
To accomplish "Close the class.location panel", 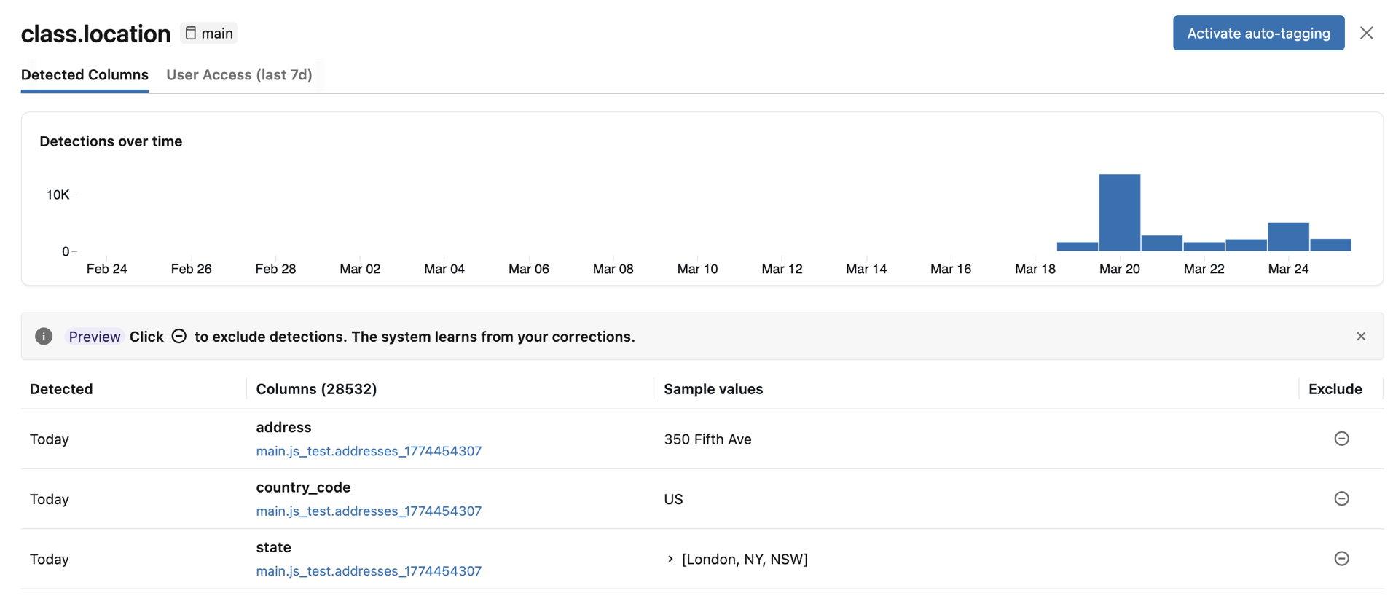I will [x=1366, y=33].
